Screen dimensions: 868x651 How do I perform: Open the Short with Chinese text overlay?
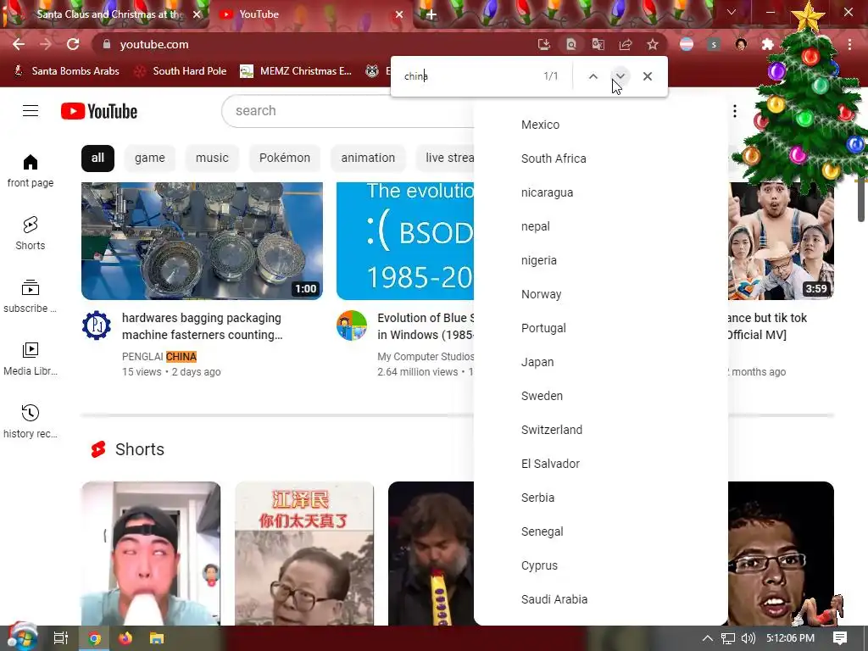(304, 554)
